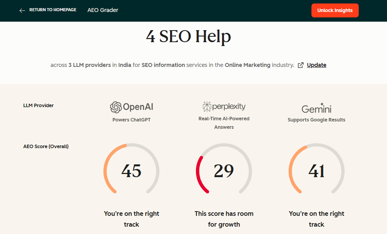Select the Perplexity provider logo

coord(224,106)
